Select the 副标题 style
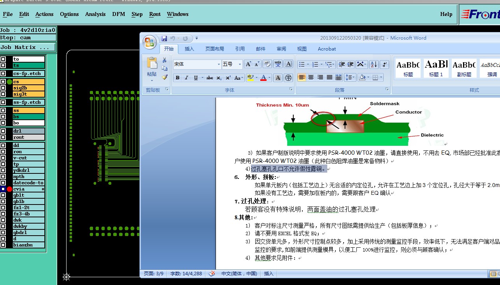Image resolution: width=500 pixels, height=285 pixels. [x=464, y=68]
